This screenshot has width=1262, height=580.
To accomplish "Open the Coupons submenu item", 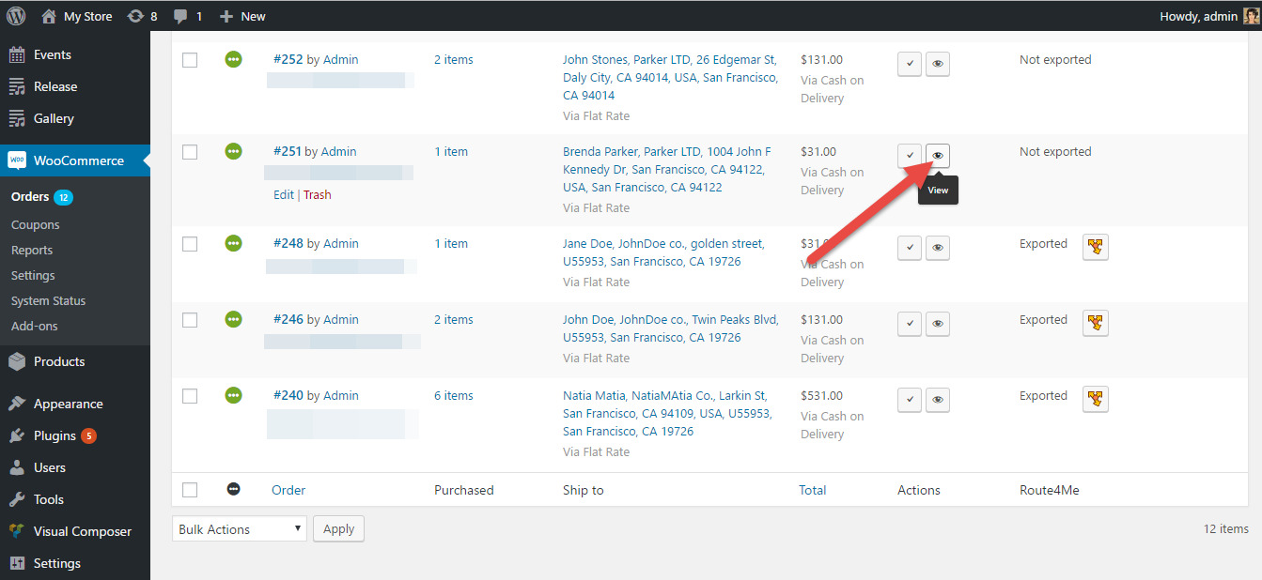I will click(36, 225).
